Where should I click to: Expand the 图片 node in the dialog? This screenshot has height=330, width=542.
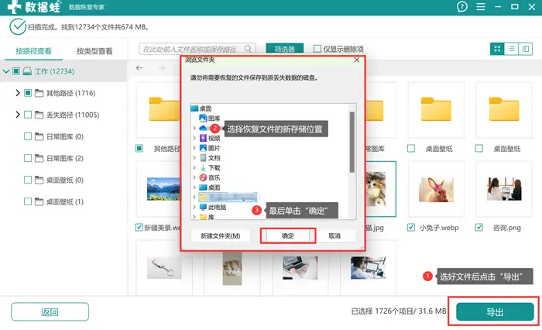coord(194,148)
